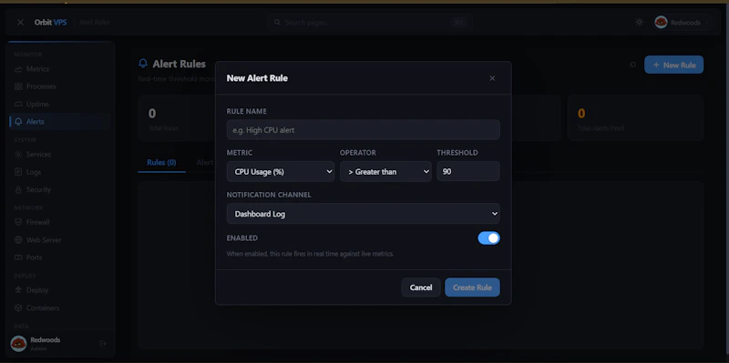Open Ports in the sidebar
The image size is (729, 363).
click(x=60, y=257)
